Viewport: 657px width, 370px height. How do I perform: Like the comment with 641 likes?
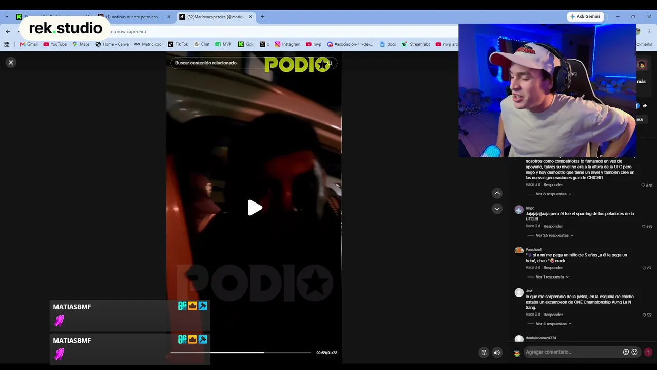tap(643, 185)
